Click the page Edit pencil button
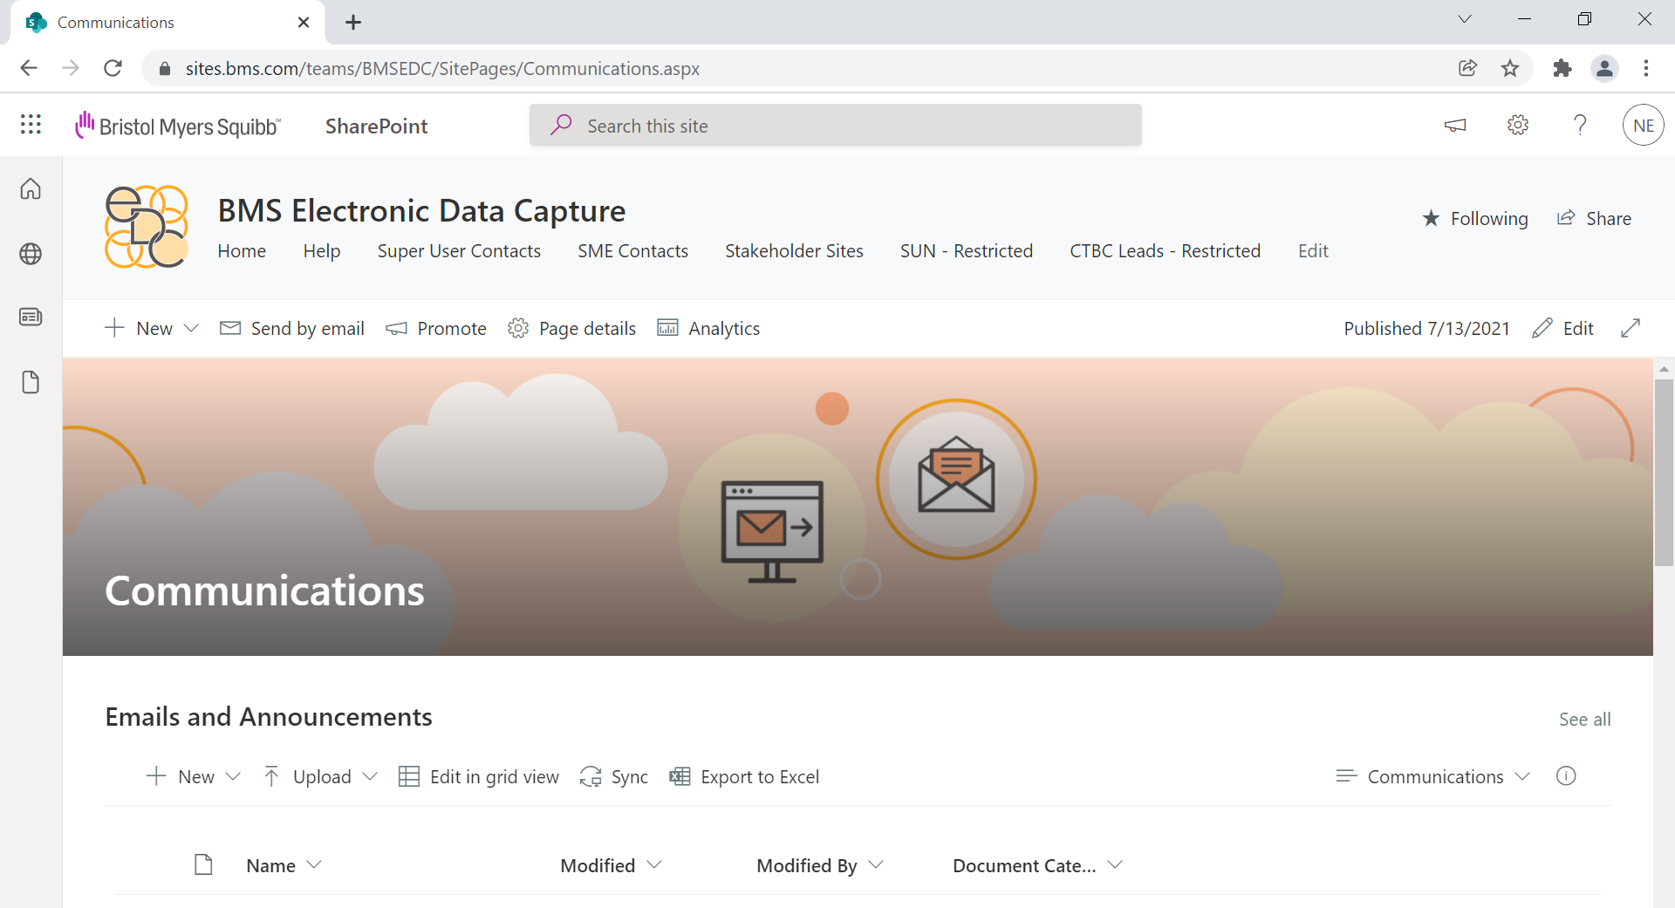The image size is (1675, 908). 1563,328
